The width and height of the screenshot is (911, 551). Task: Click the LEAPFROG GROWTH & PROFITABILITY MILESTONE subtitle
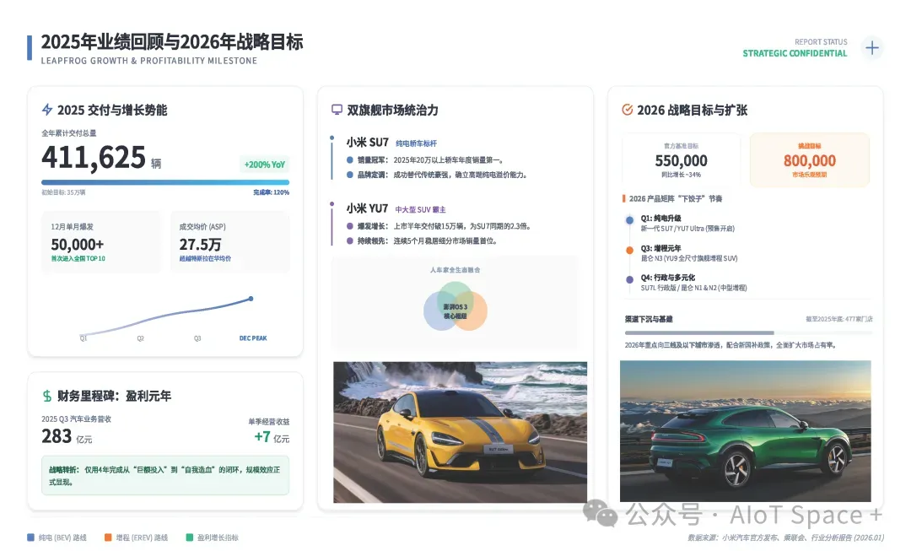coord(148,61)
